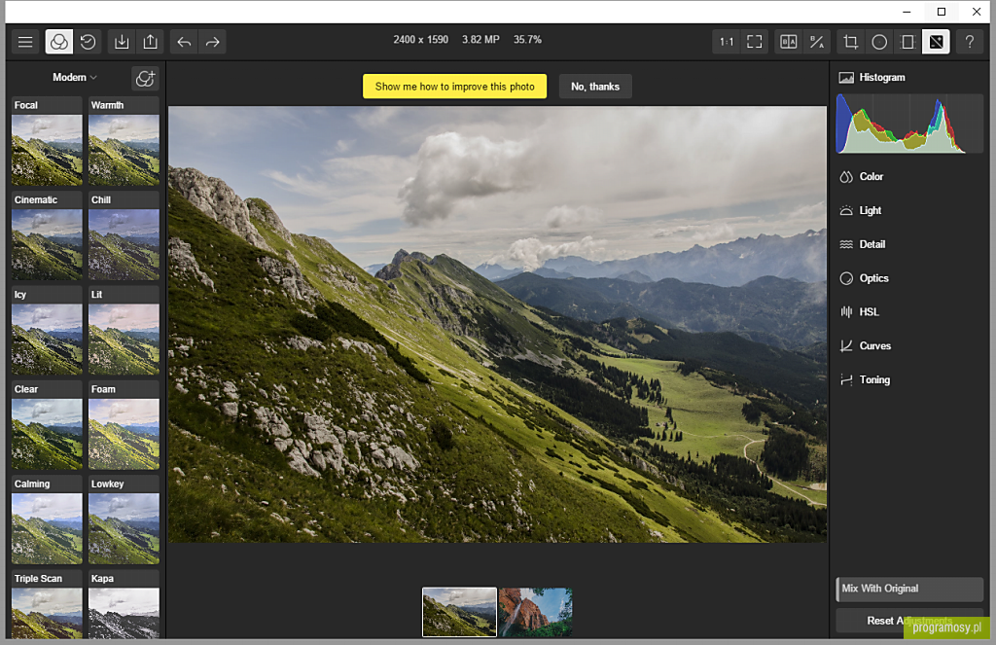This screenshot has width=996, height=645.
Task: Toggle the B/A before-after diagonal icon
Action: coord(817,42)
